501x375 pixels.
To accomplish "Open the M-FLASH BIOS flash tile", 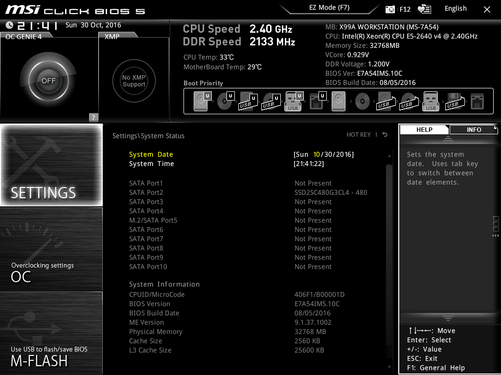I will click(51, 333).
